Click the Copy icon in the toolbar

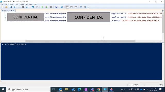[19, 7]
